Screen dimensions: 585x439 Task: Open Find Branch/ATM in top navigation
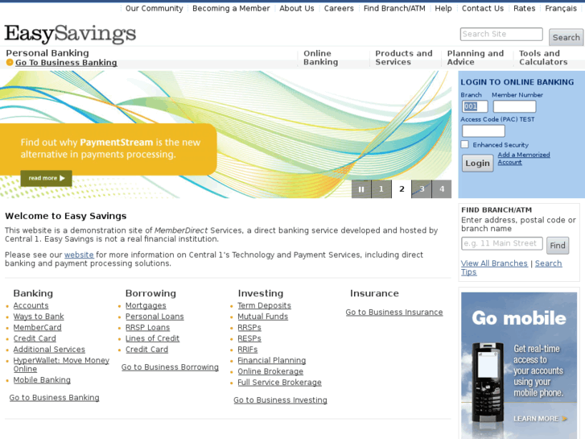394,8
